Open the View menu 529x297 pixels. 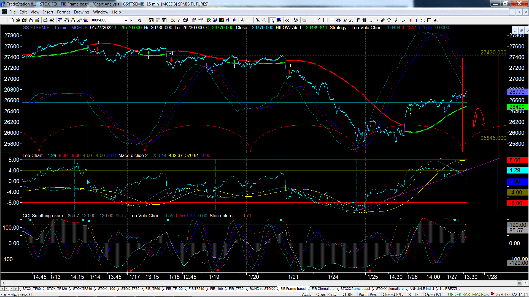pyautogui.click(x=35, y=12)
